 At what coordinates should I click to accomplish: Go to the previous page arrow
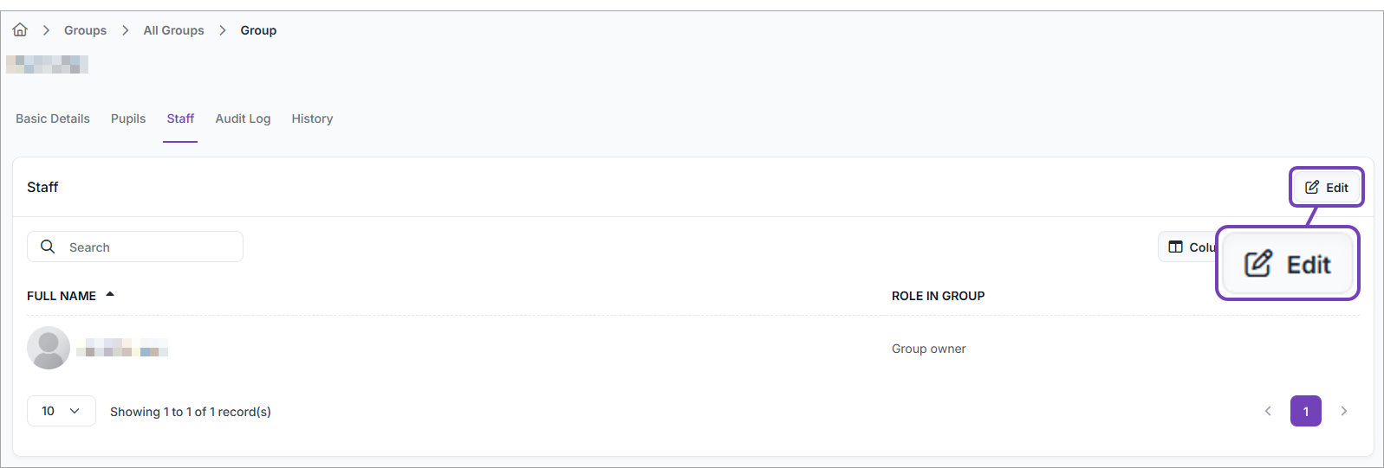coord(1268,411)
